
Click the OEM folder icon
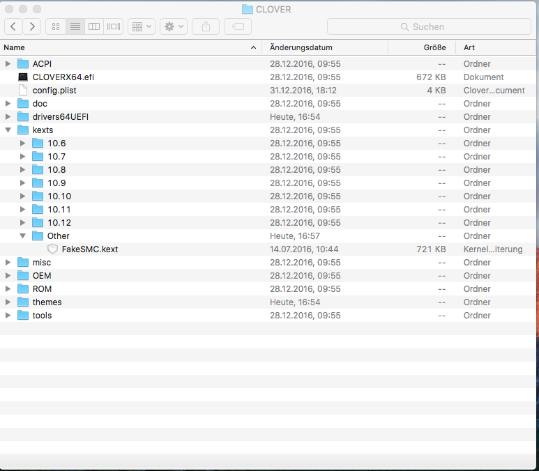[23, 275]
